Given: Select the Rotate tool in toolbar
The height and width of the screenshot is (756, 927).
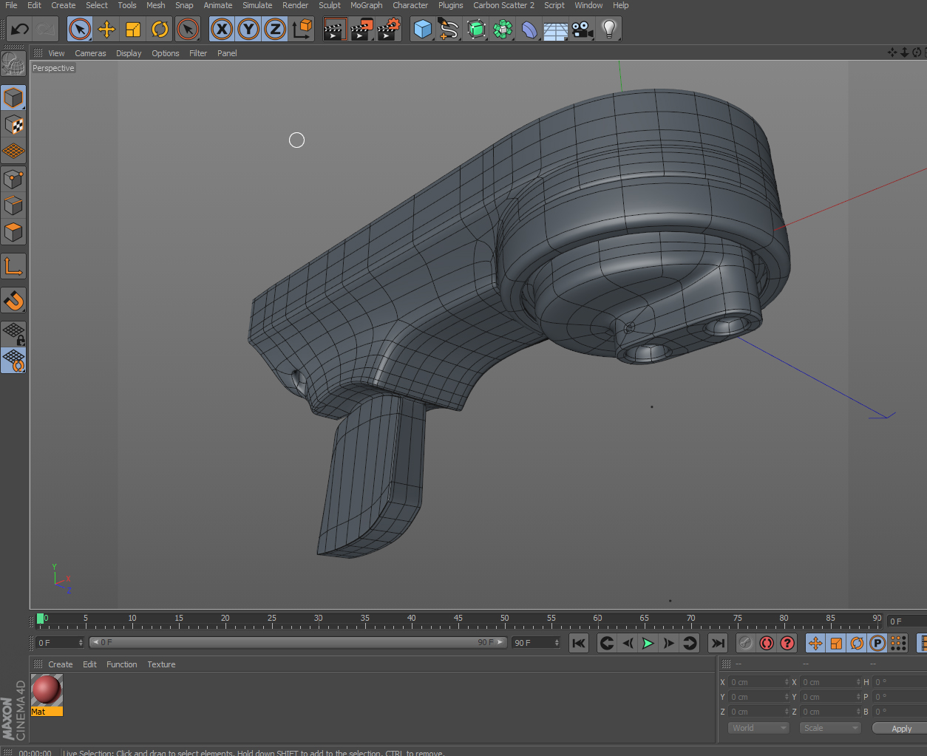Looking at the screenshot, I should (x=160, y=30).
